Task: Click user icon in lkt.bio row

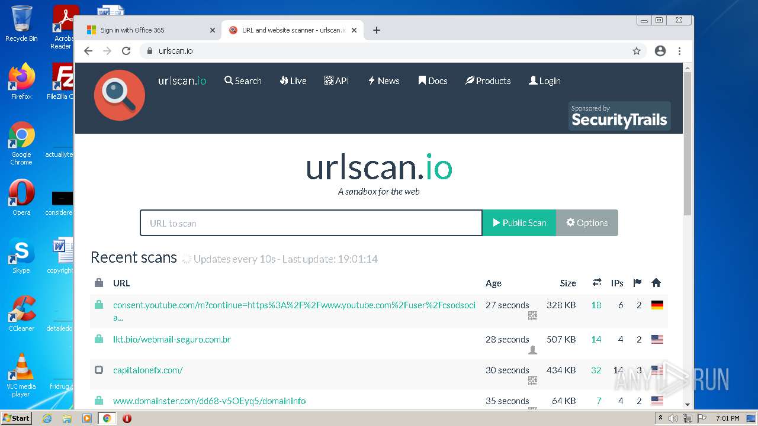Action: 532,350
